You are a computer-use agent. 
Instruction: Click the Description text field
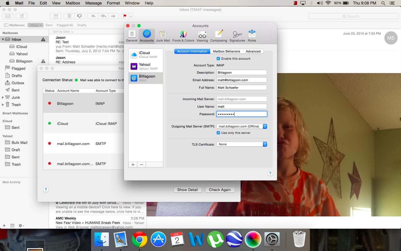tap(242, 73)
